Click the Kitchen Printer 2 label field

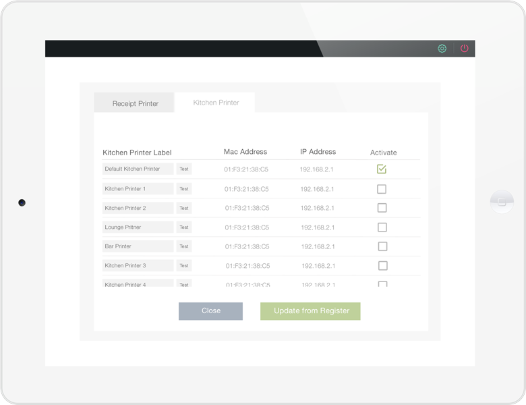tap(138, 208)
